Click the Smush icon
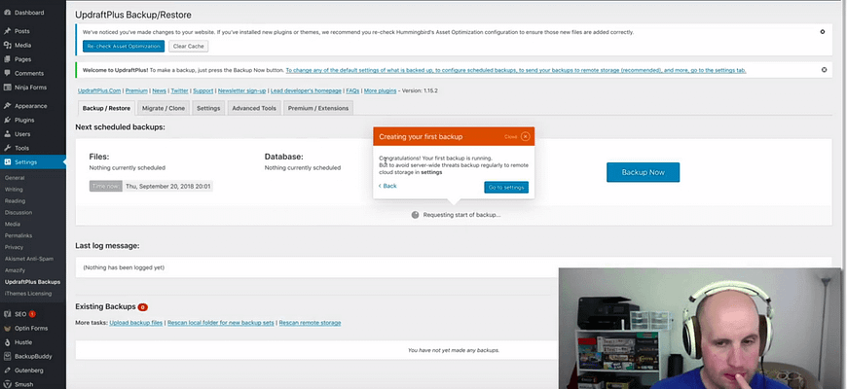Viewport: 847px width, 389px height. [7, 385]
